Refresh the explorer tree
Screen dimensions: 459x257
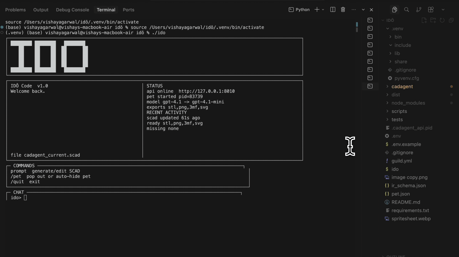442,20
